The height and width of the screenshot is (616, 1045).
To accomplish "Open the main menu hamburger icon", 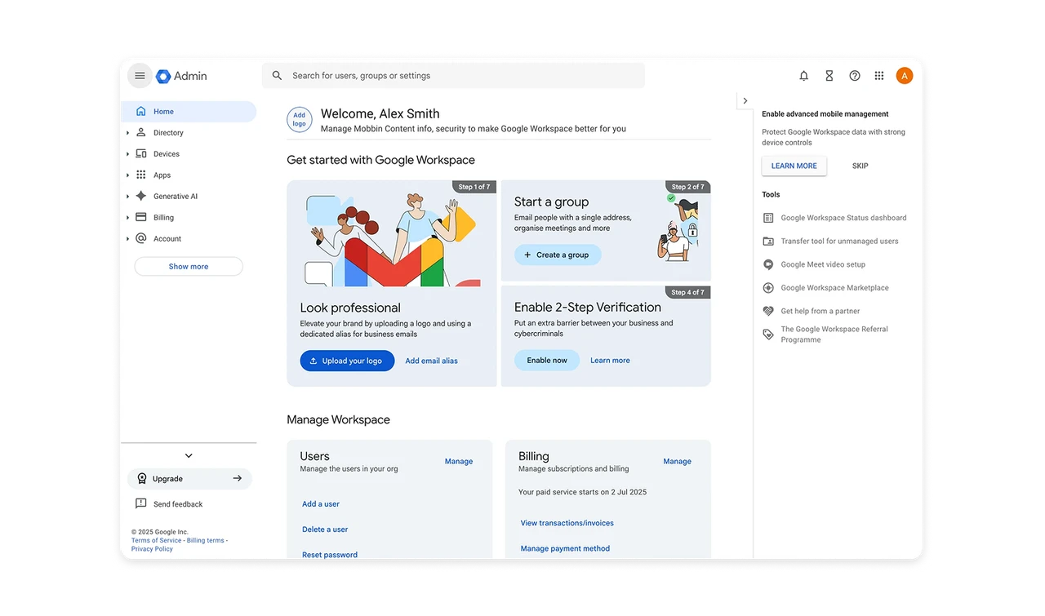I will (140, 76).
